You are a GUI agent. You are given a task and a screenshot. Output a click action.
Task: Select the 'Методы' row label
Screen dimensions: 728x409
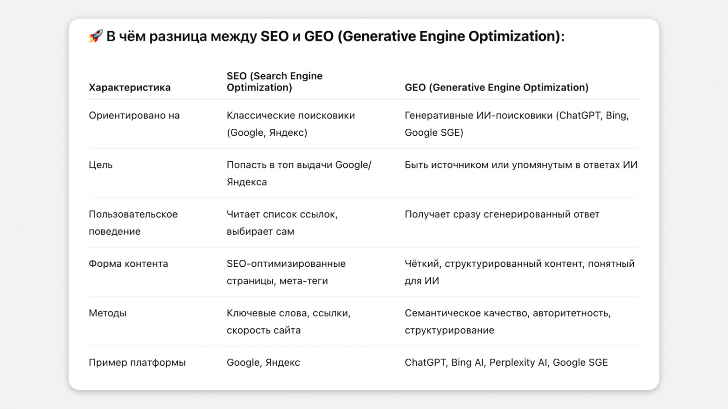point(108,313)
